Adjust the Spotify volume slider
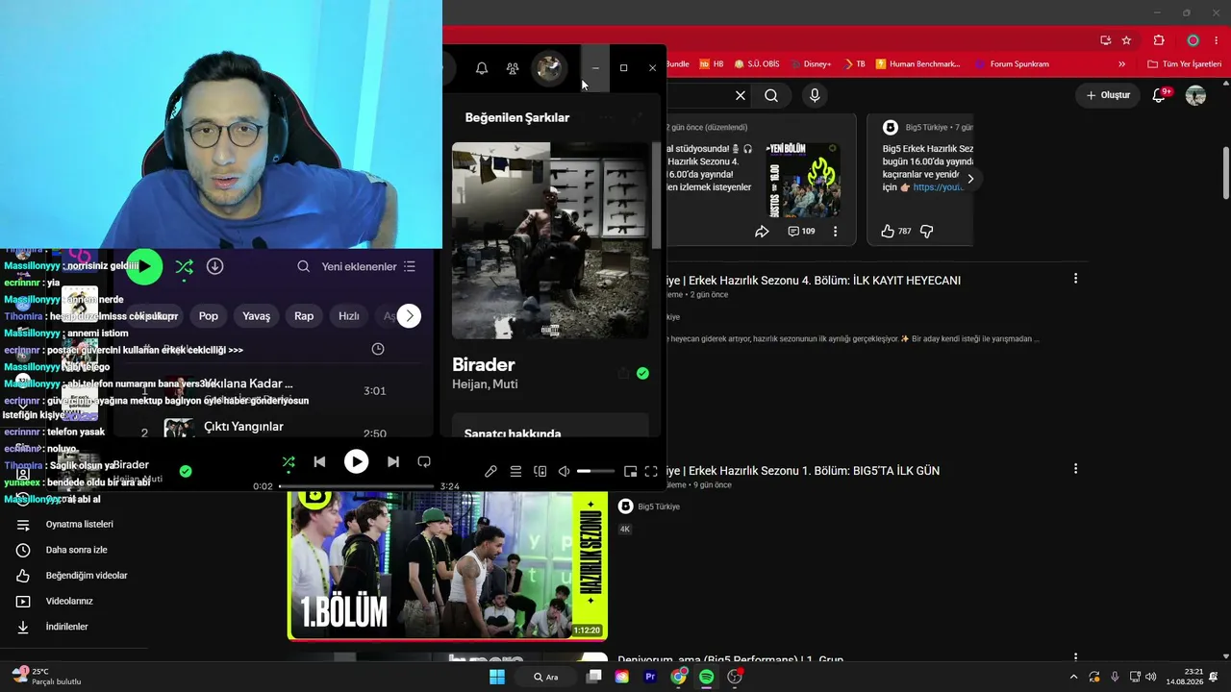The image size is (1231, 692). [x=596, y=472]
